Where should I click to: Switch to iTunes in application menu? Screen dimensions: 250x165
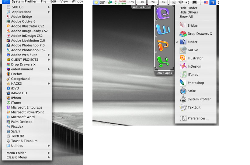tap(196, 75)
